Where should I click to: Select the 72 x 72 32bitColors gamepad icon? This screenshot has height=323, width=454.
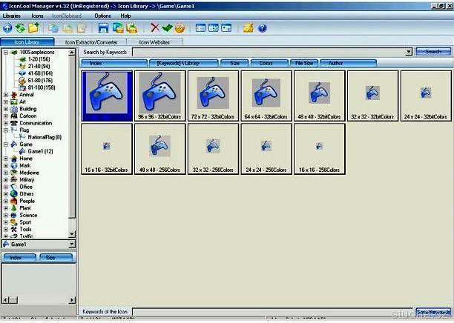pos(213,96)
